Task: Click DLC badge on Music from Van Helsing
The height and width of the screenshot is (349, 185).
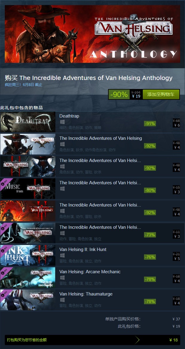Action: pos(4,182)
